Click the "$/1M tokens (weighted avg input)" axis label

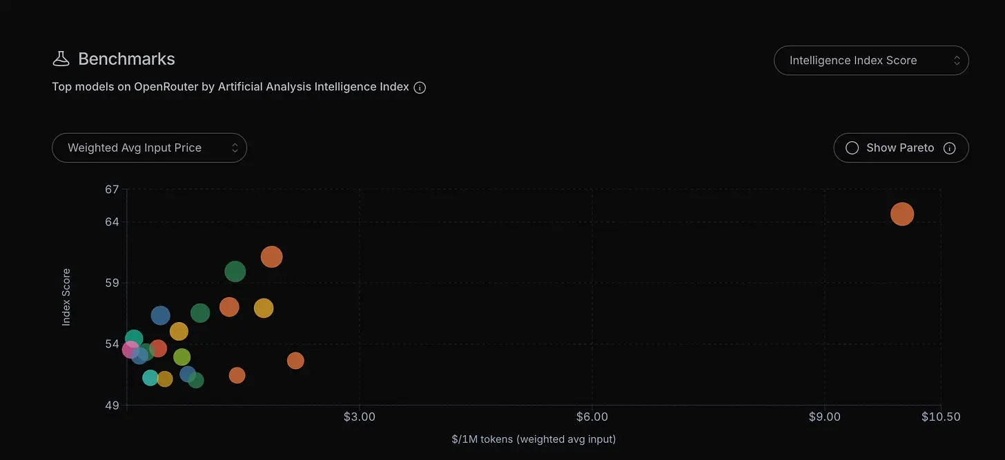[534, 439]
